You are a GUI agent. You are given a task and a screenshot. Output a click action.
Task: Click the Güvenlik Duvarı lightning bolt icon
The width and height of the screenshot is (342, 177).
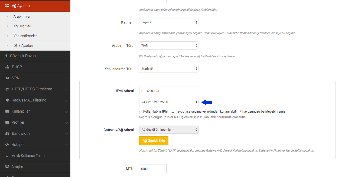click(6, 56)
